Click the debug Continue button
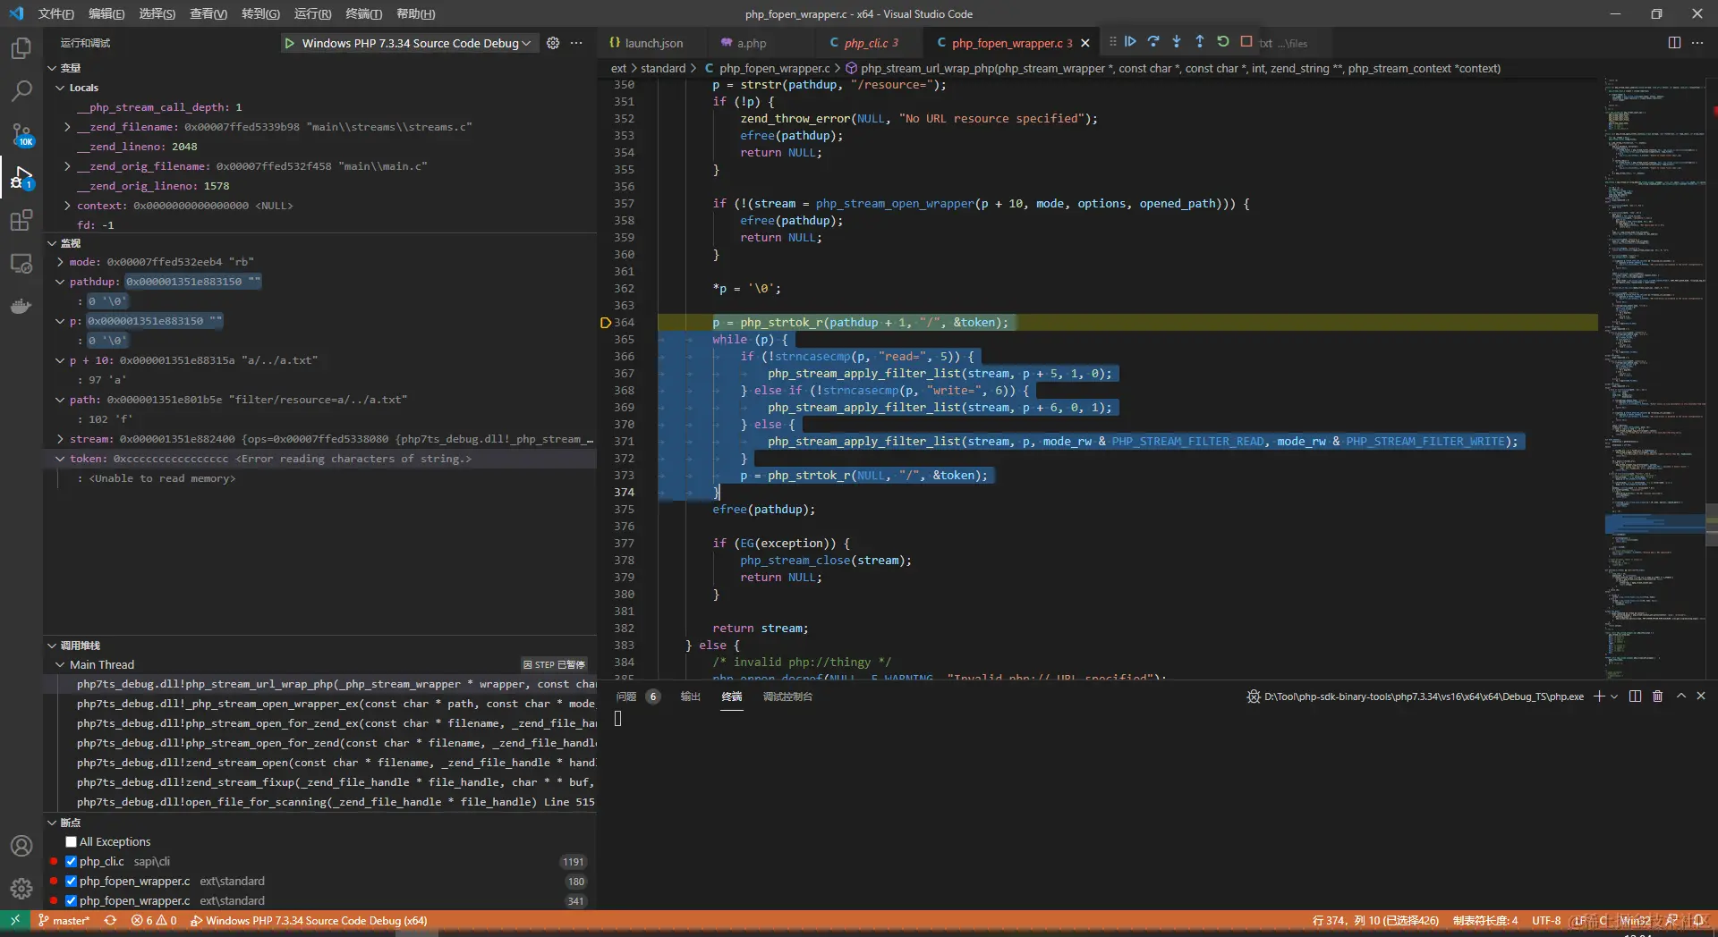This screenshot has height=937, width=1718. pos(1130,42)
